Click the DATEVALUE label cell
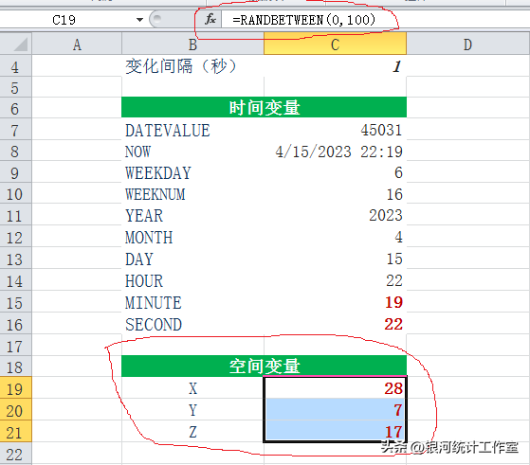 (192, 130)
